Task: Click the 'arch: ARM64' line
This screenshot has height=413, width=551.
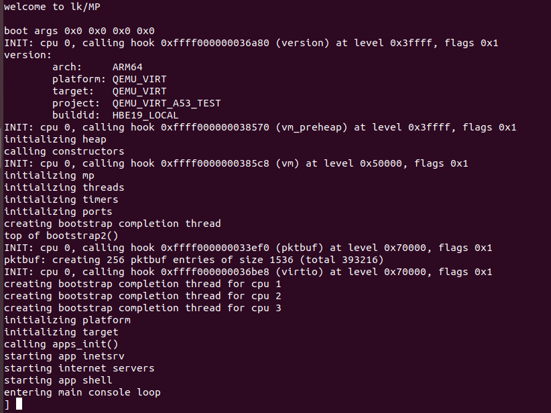Action: click(97, 67)
